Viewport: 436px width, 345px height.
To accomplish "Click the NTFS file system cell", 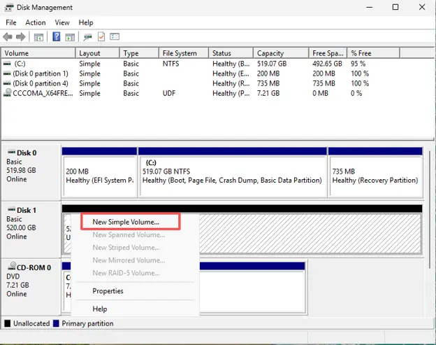I will [x=170, y=64].
